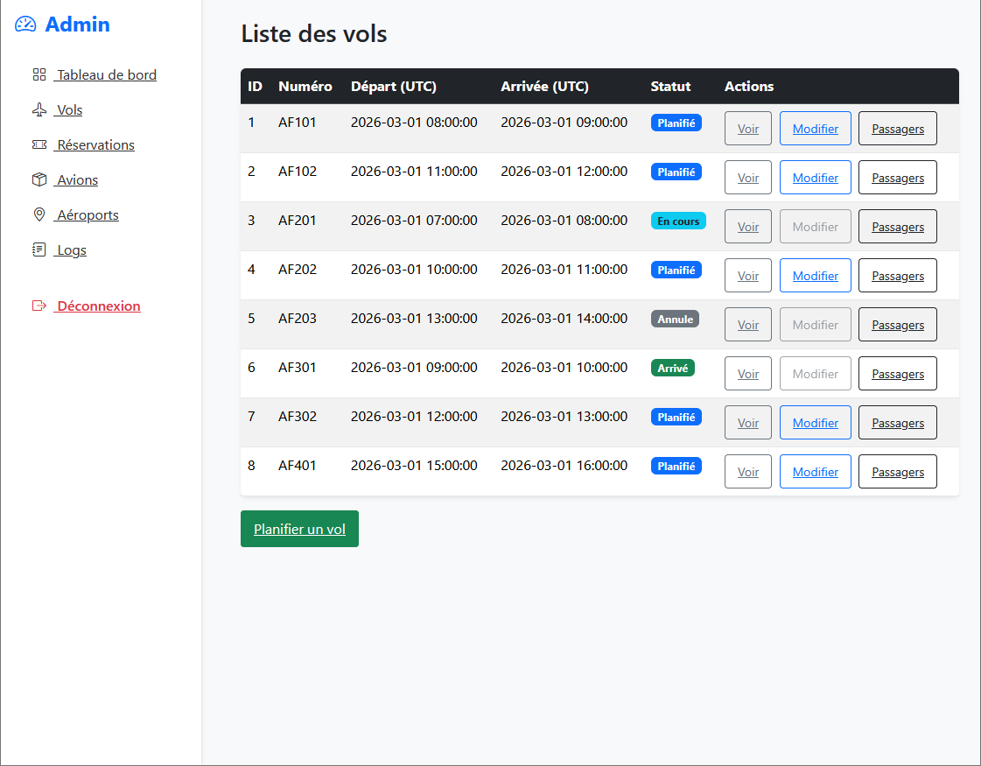The image size is (981, 766).
Task: Select the map pin icon beside Aéroports
Action: [39, 214]
